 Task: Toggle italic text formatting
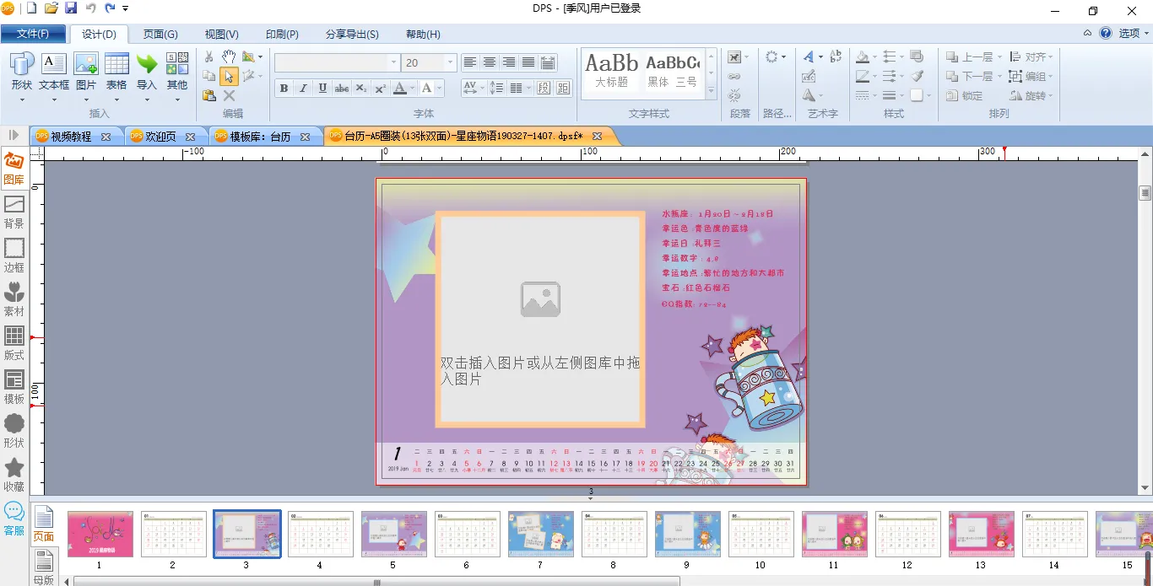point(303,89)
